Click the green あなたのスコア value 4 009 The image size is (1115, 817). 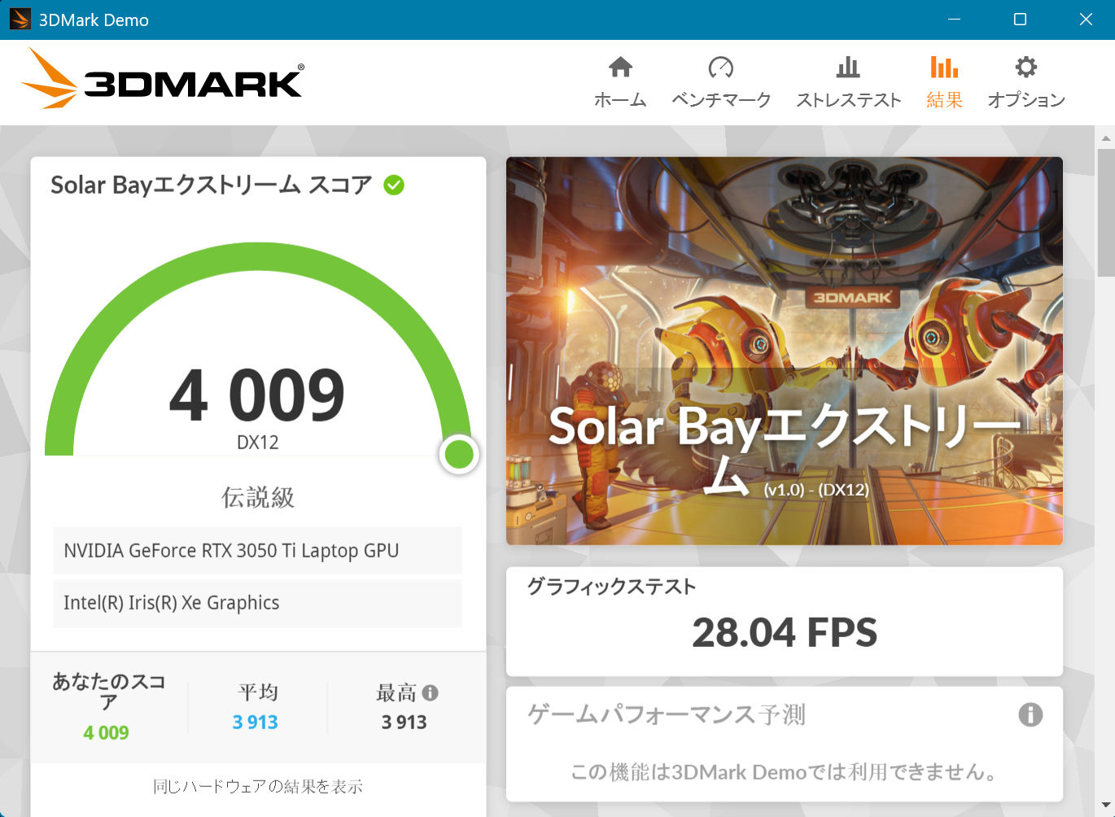[106, 733]
